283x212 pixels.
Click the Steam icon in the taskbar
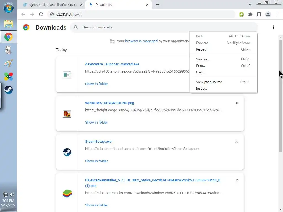(9, 90)
